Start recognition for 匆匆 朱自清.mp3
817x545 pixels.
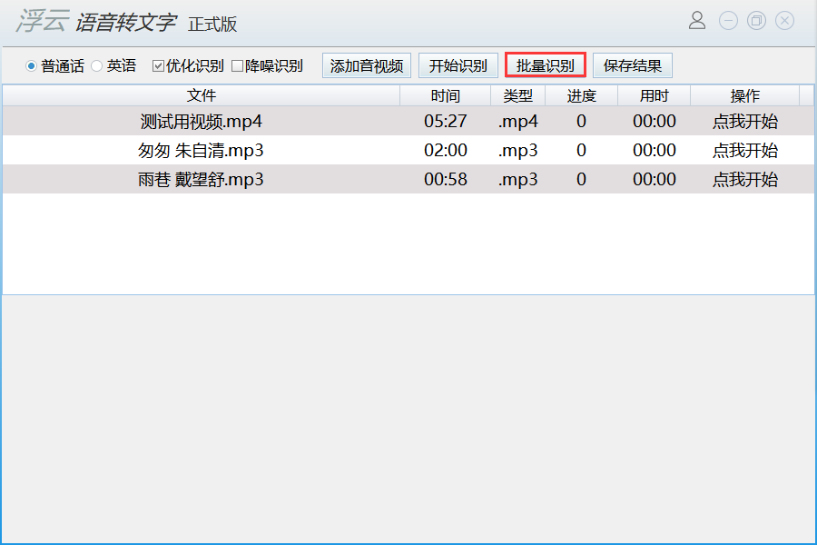tap(745, 151)
